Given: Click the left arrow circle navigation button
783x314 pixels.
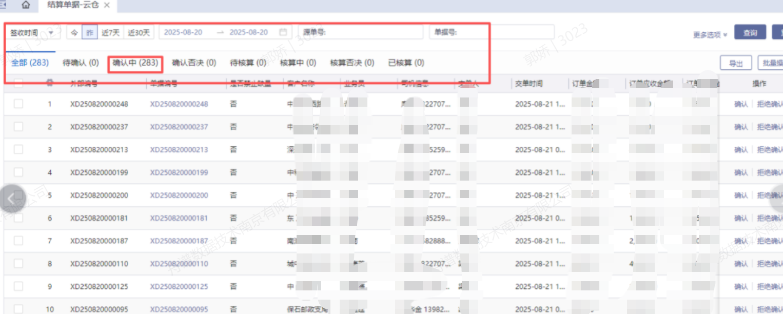Looking at the screenshot, I should [12, 199].
